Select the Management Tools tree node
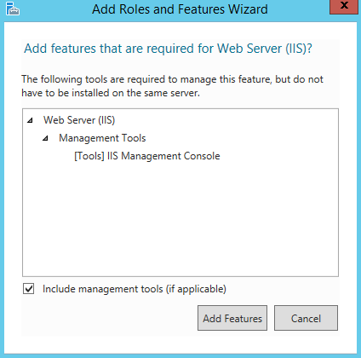The image size is (361, 358). coord(102,138)
